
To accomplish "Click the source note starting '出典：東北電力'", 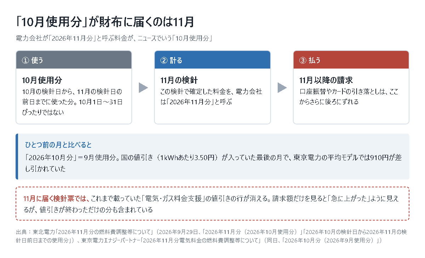I will (x=211, y=236).
